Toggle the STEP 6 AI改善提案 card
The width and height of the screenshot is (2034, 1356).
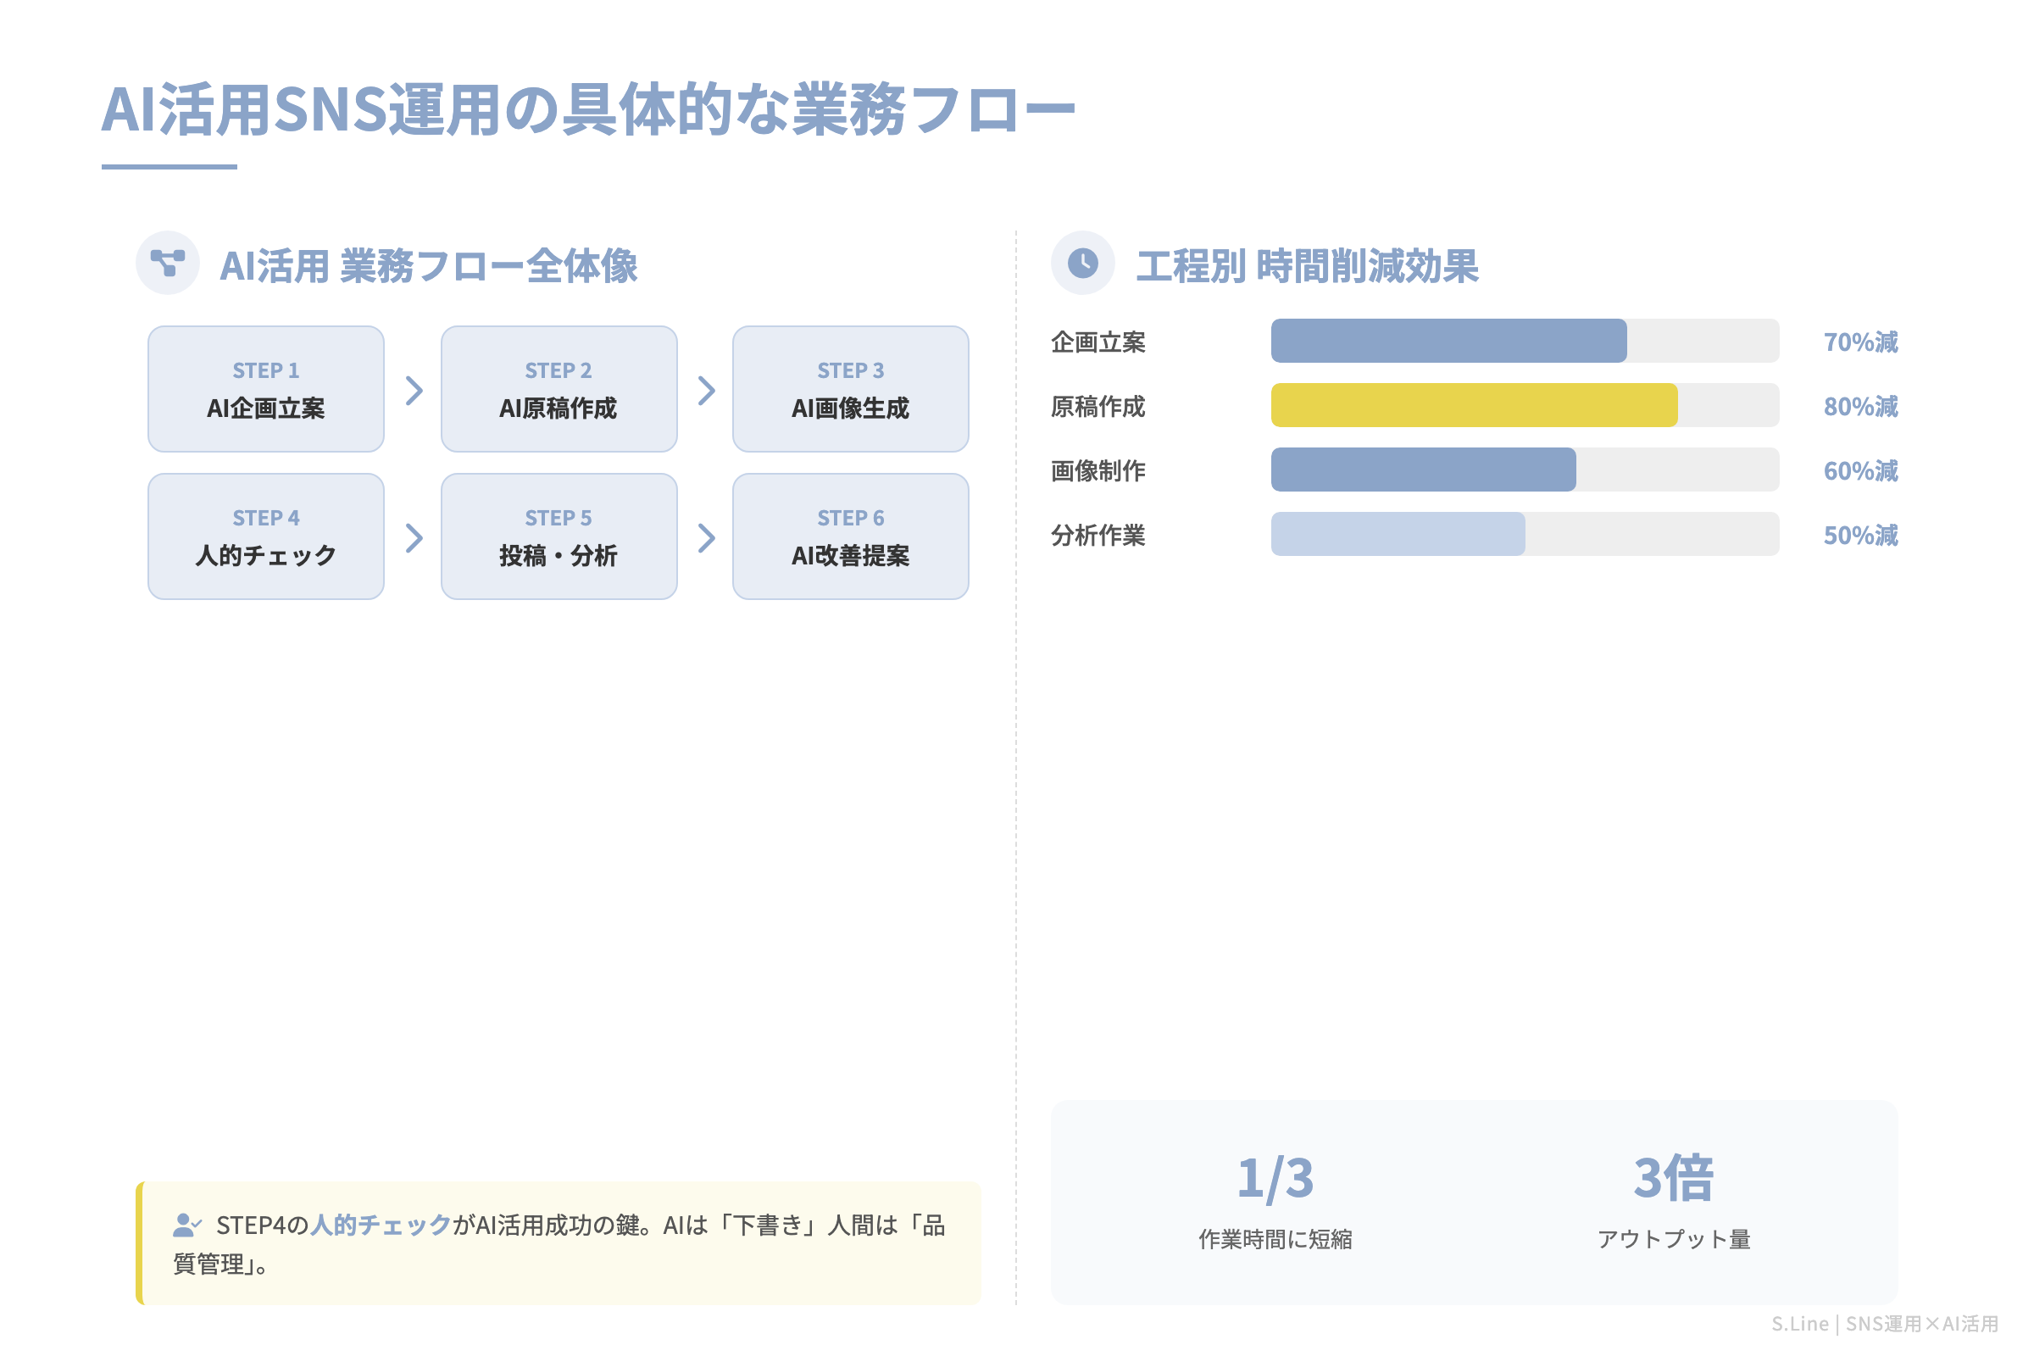point(851,536)
